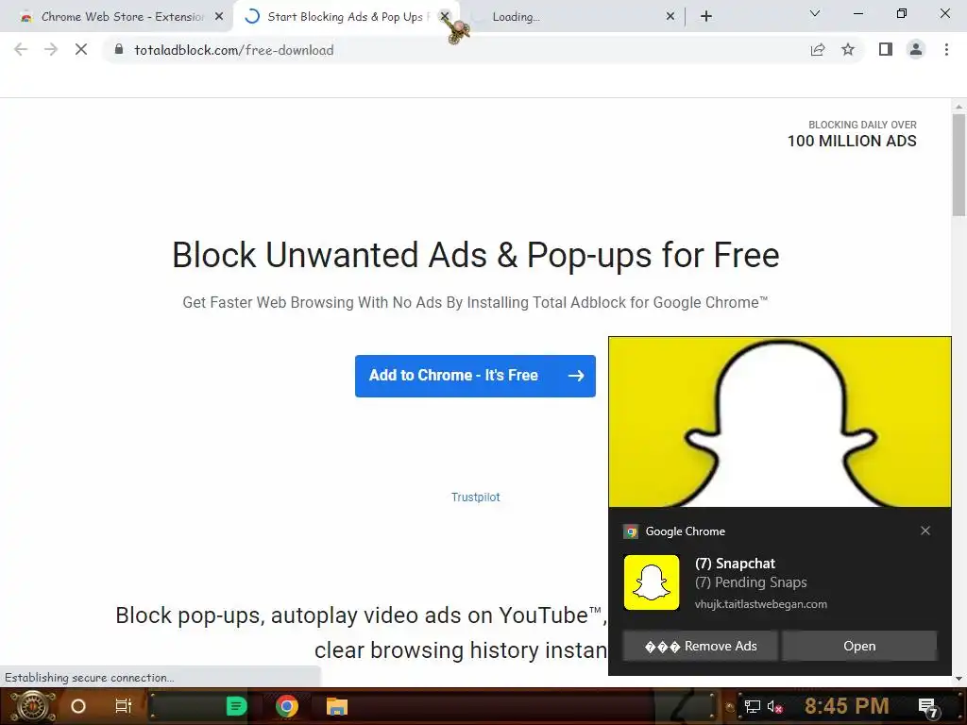
Task: Click the forward navigation arrow
Action: (51, 50)
